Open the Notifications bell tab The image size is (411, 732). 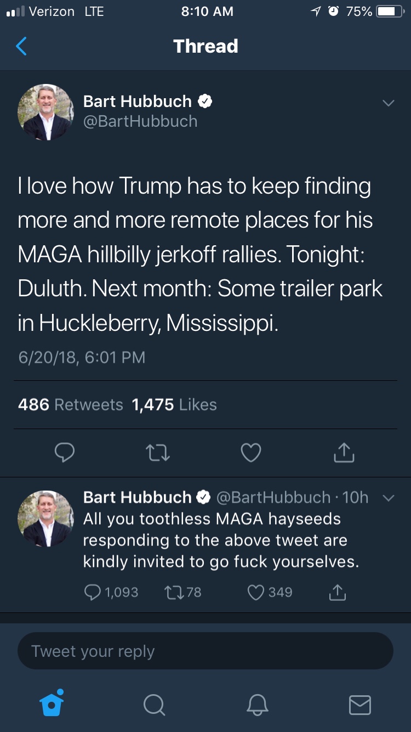point(258,705)
